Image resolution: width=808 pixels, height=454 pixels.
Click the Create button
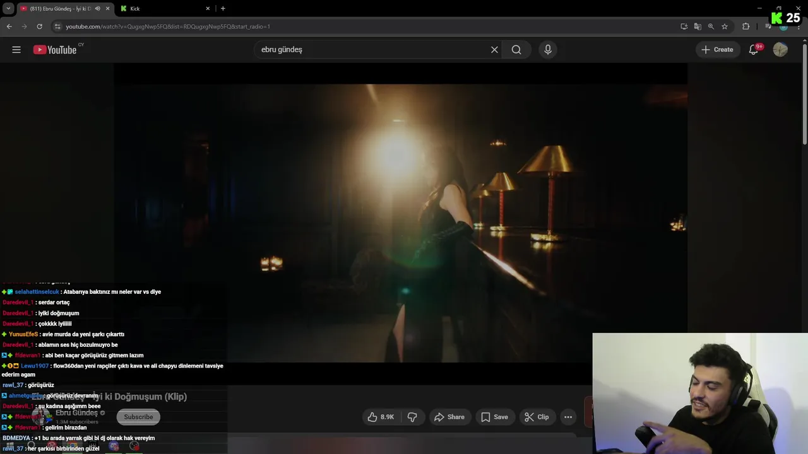[x=717, y=50]
